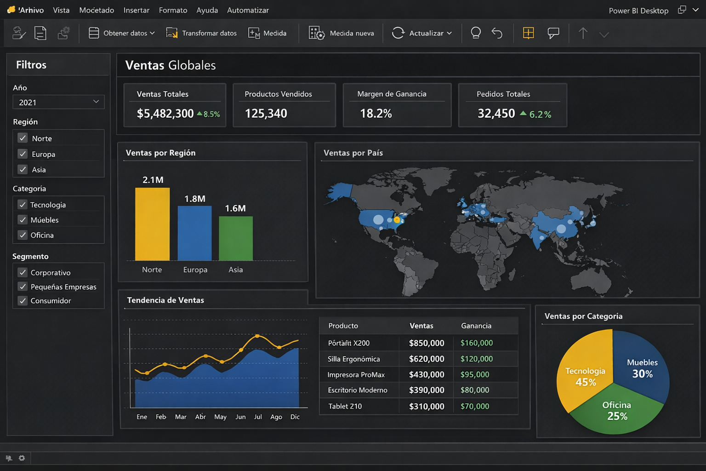Select the orange grid layout icon
706x471 pixels.
[x=528, y=33]
